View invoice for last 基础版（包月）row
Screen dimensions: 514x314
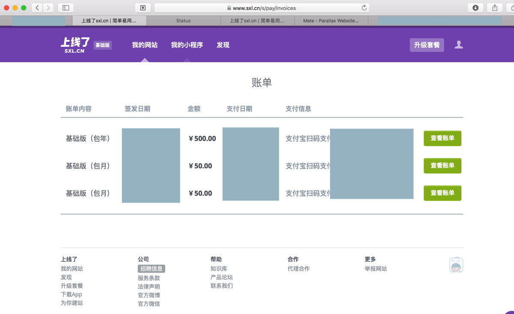coord(442,193)
